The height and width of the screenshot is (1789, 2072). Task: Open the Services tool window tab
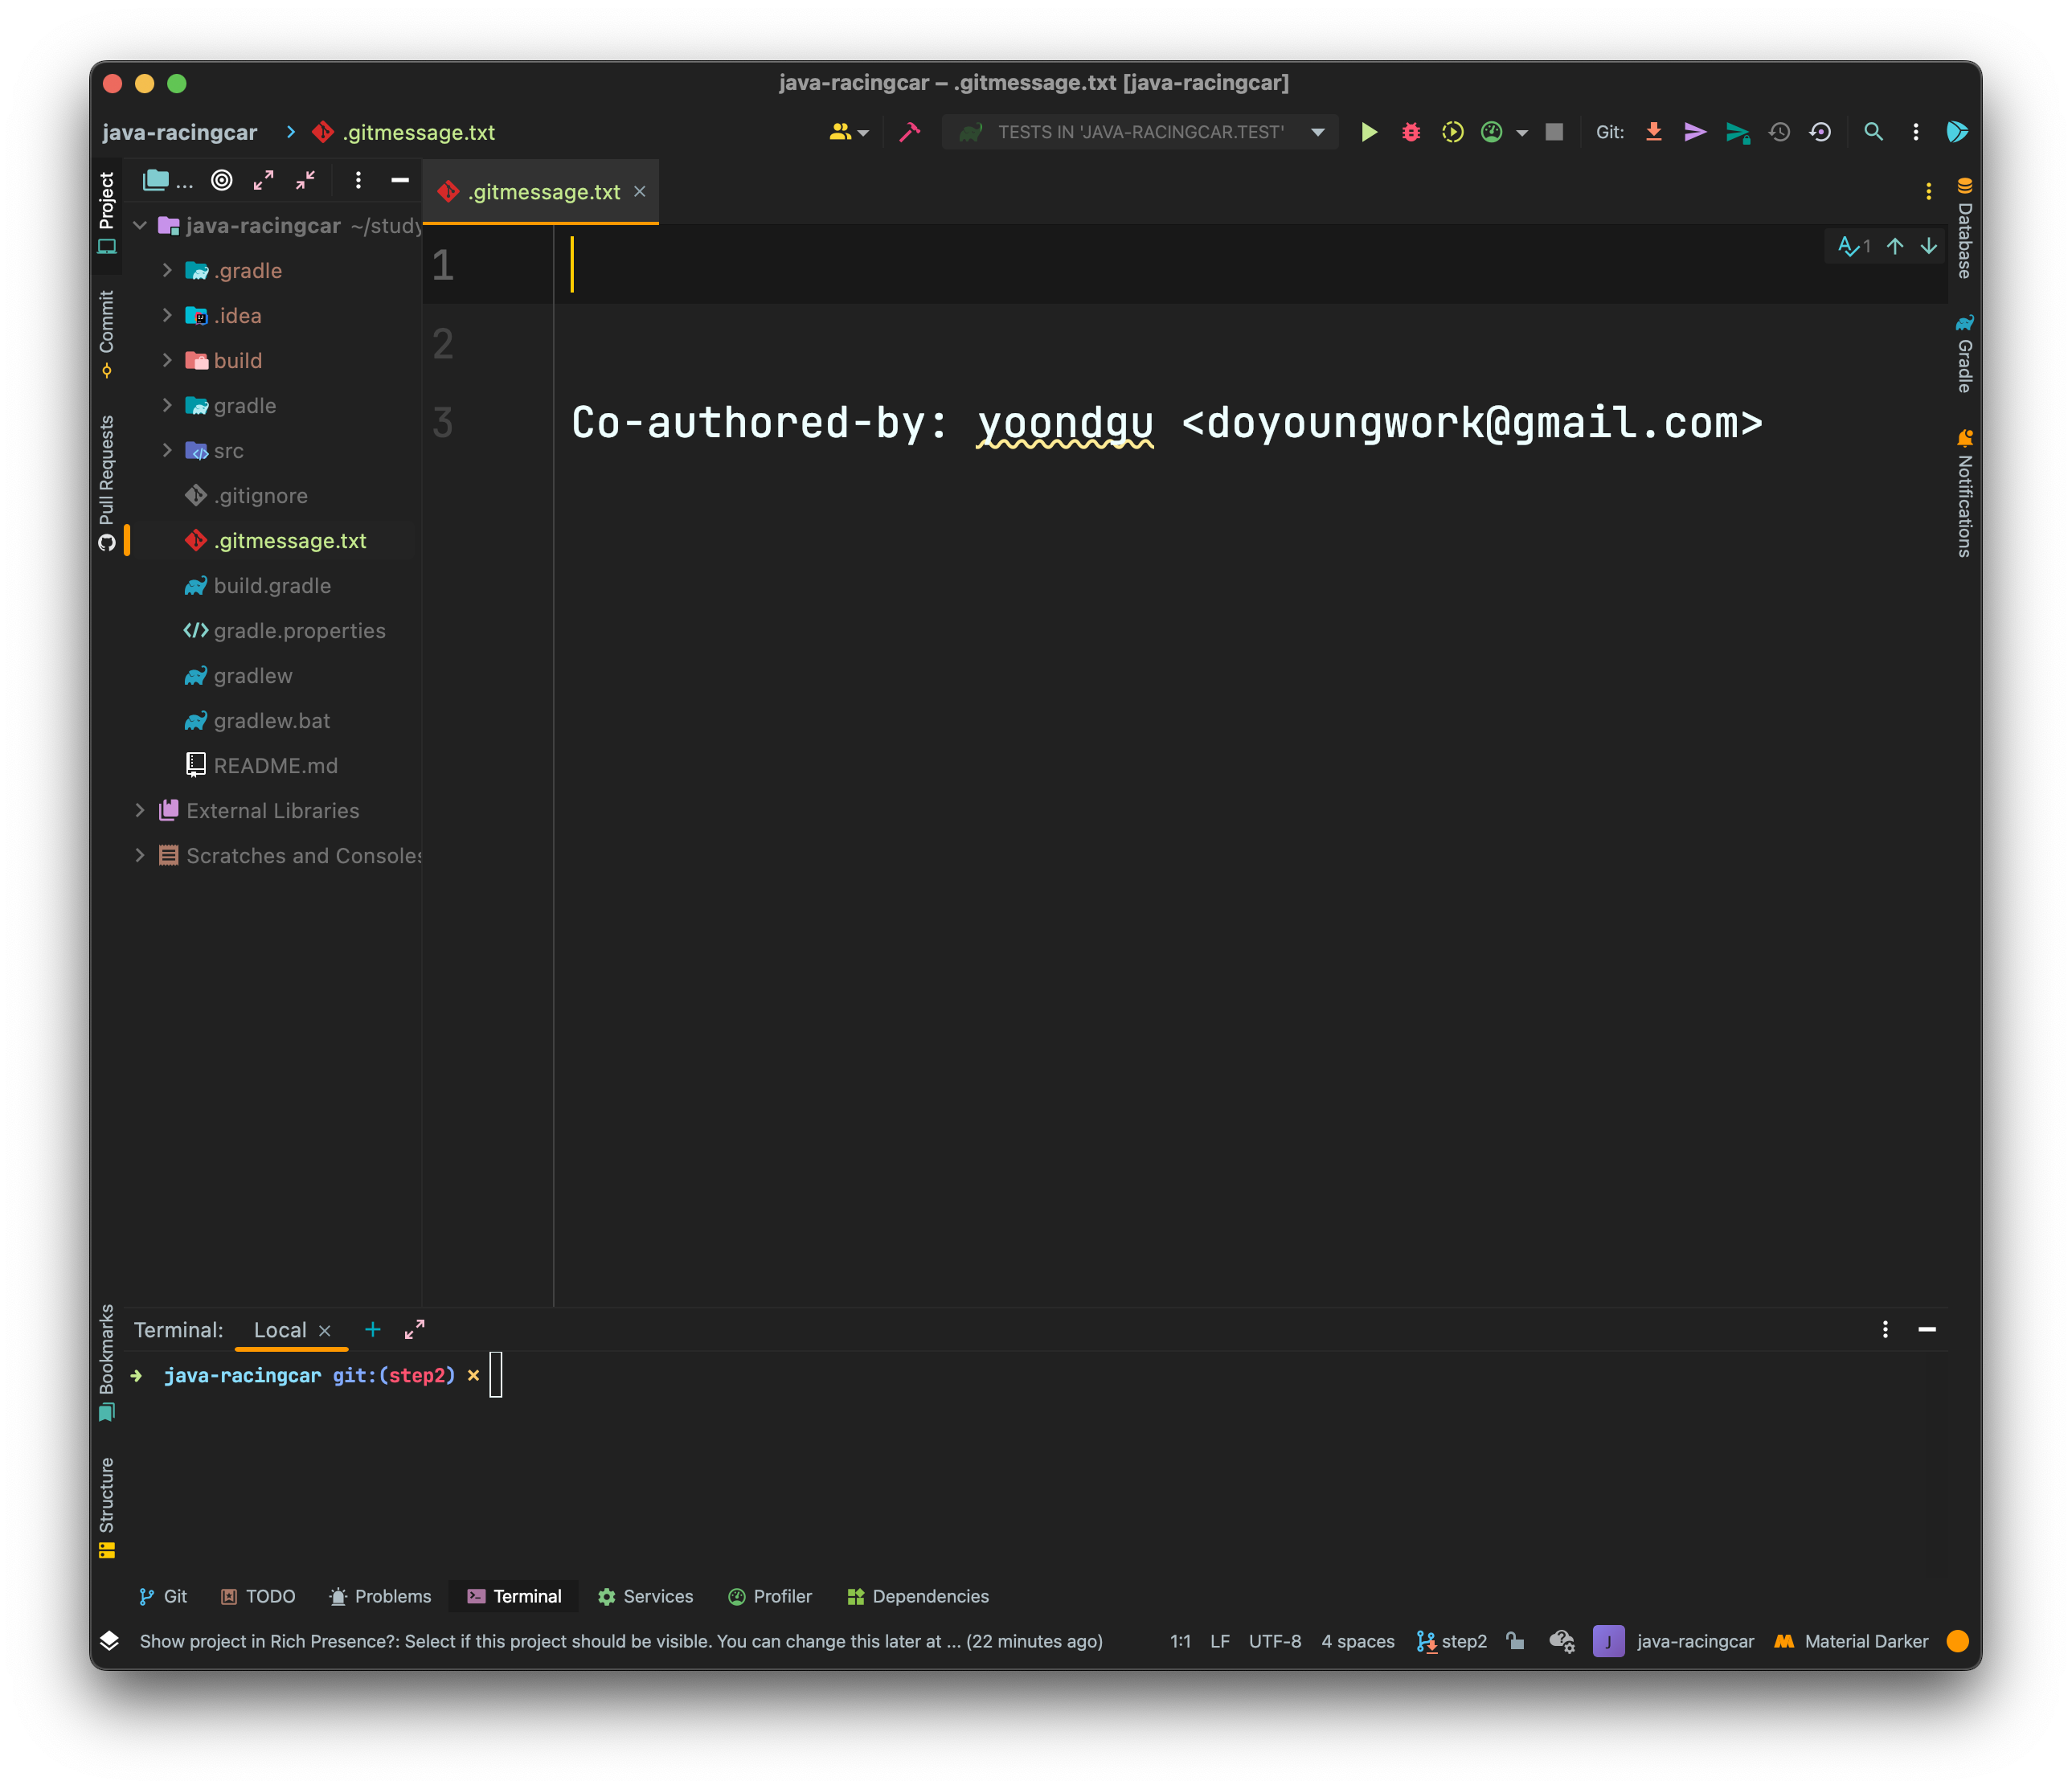point(645,1596)
